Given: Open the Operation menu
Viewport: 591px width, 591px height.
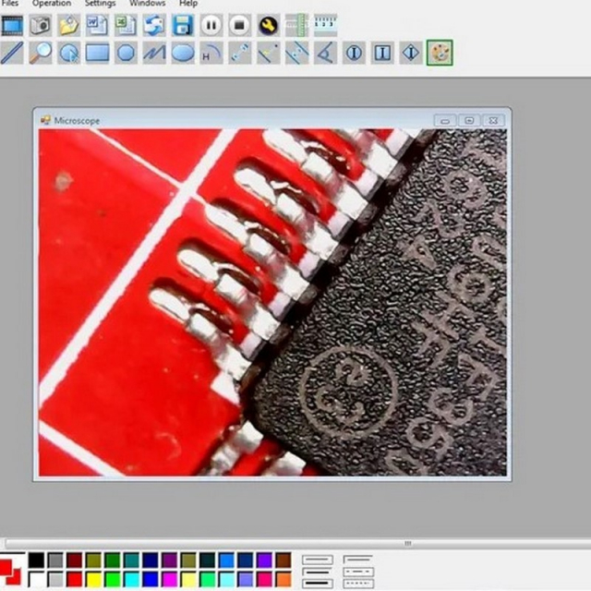Looking at the screenshot, I should [x=52, y=4].
